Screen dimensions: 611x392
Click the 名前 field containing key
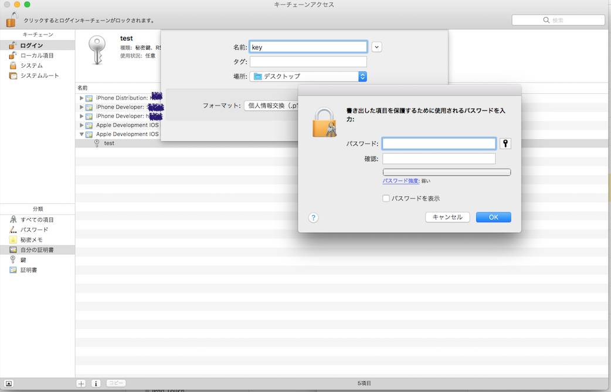tap(308, 47)
